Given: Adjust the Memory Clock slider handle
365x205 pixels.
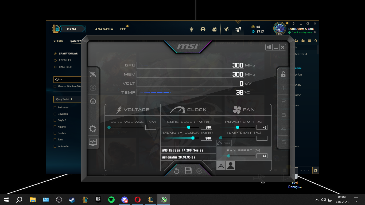Looking at the screenshot, I should click(193, 138).
